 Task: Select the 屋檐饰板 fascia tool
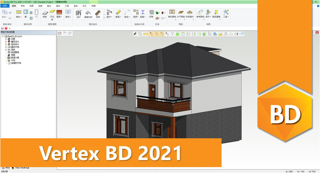coord(88,14)
